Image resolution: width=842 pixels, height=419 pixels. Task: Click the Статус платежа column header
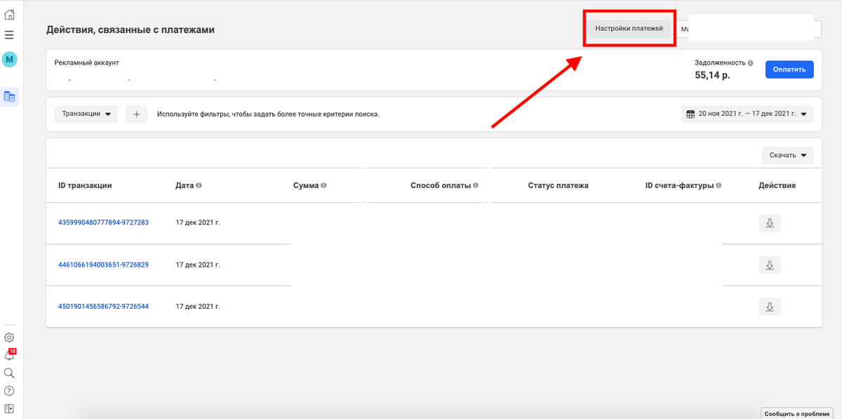coord(558,186)
